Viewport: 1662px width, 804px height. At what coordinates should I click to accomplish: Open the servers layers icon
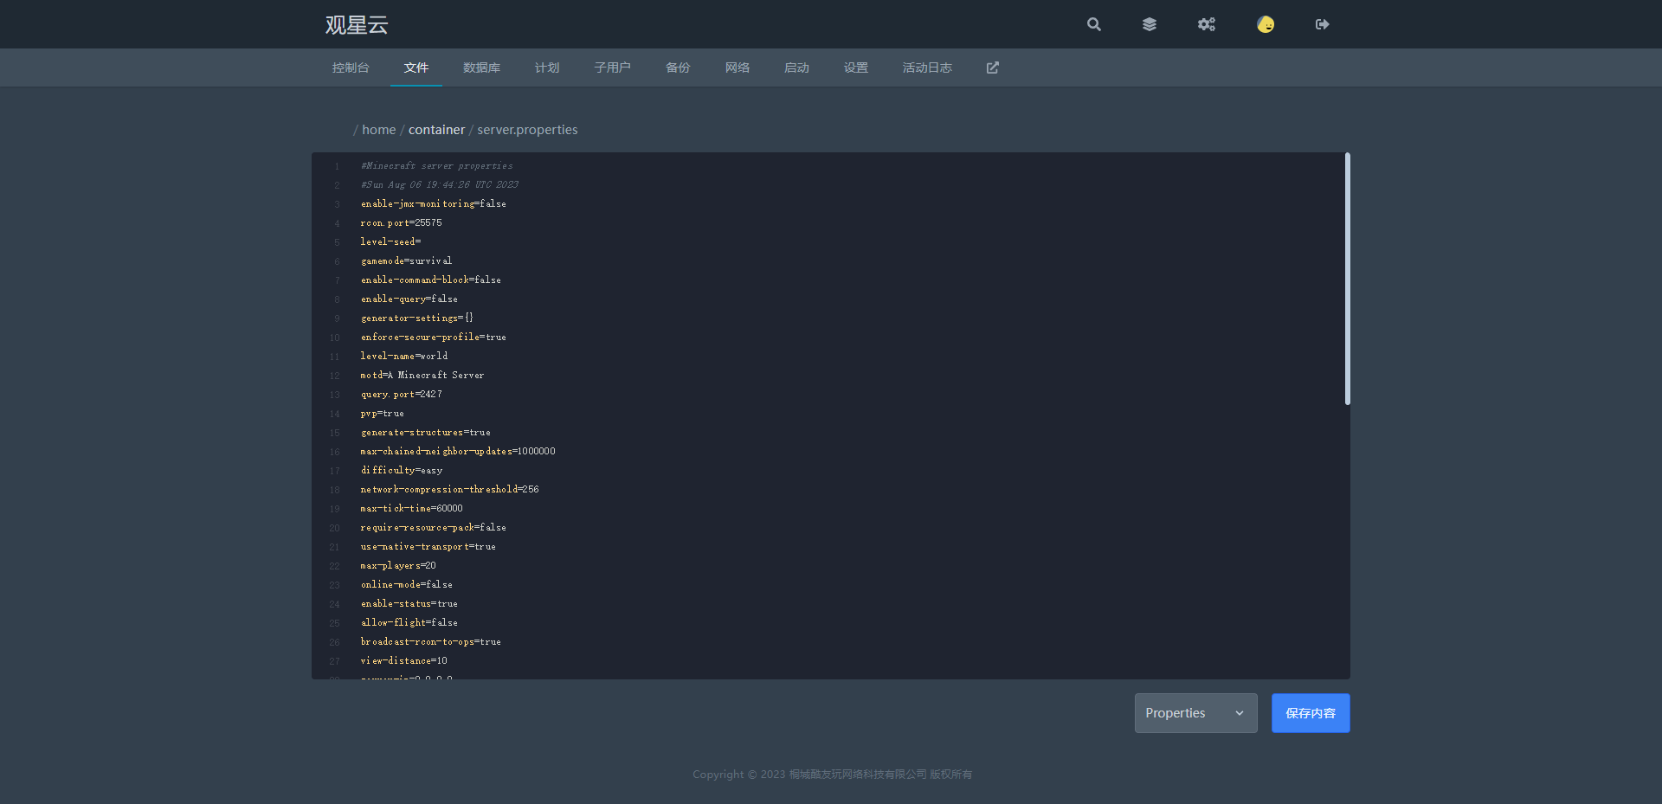pos(1149,24)
